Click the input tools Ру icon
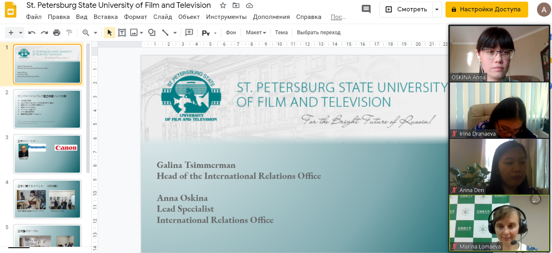This screenshot has height=253, width=552. point(206,33)
